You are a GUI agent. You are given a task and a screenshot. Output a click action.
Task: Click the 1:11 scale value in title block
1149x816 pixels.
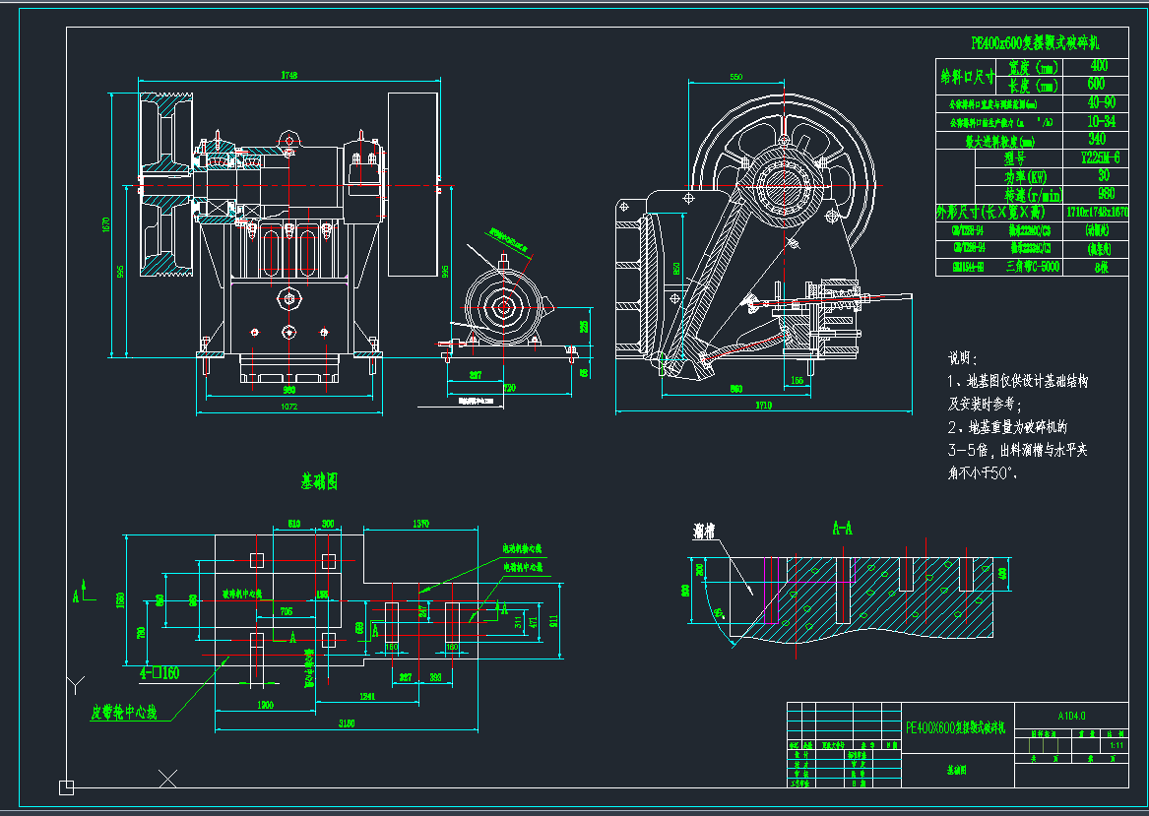click(x=1117, y=746)
